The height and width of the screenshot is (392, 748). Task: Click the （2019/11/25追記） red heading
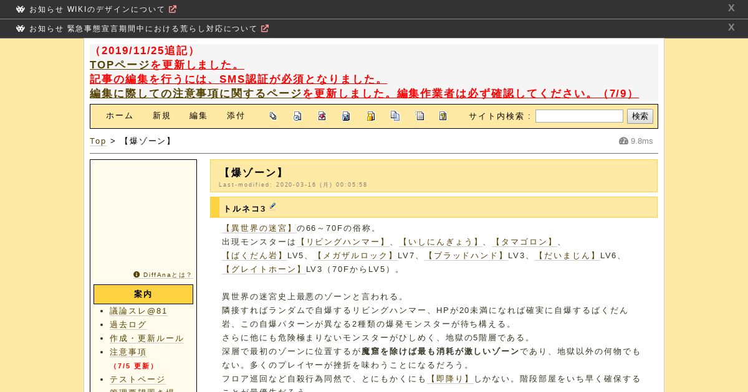pyautogui.click(x=145, y=51)
